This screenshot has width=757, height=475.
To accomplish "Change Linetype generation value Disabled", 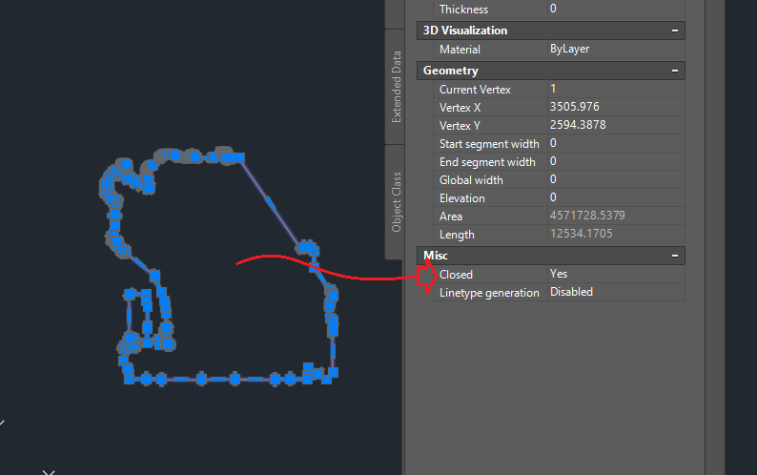I will click(616, 293).
